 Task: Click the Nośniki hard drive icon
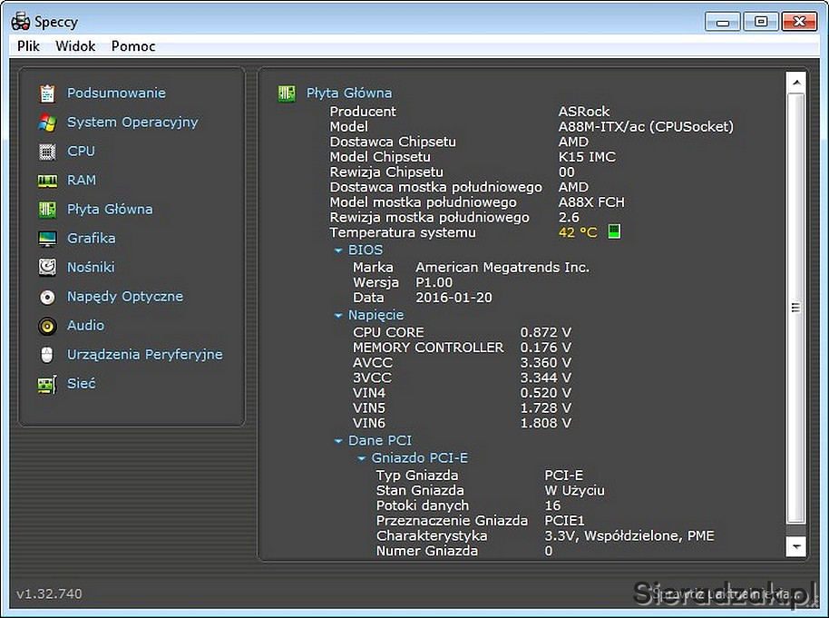47,267
